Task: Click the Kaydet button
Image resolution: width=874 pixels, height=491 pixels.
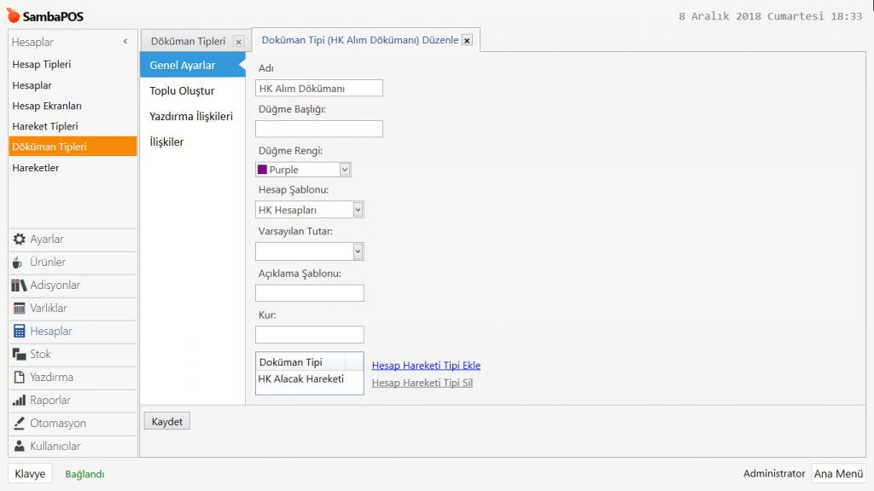Action: click(x=166, y=421)
